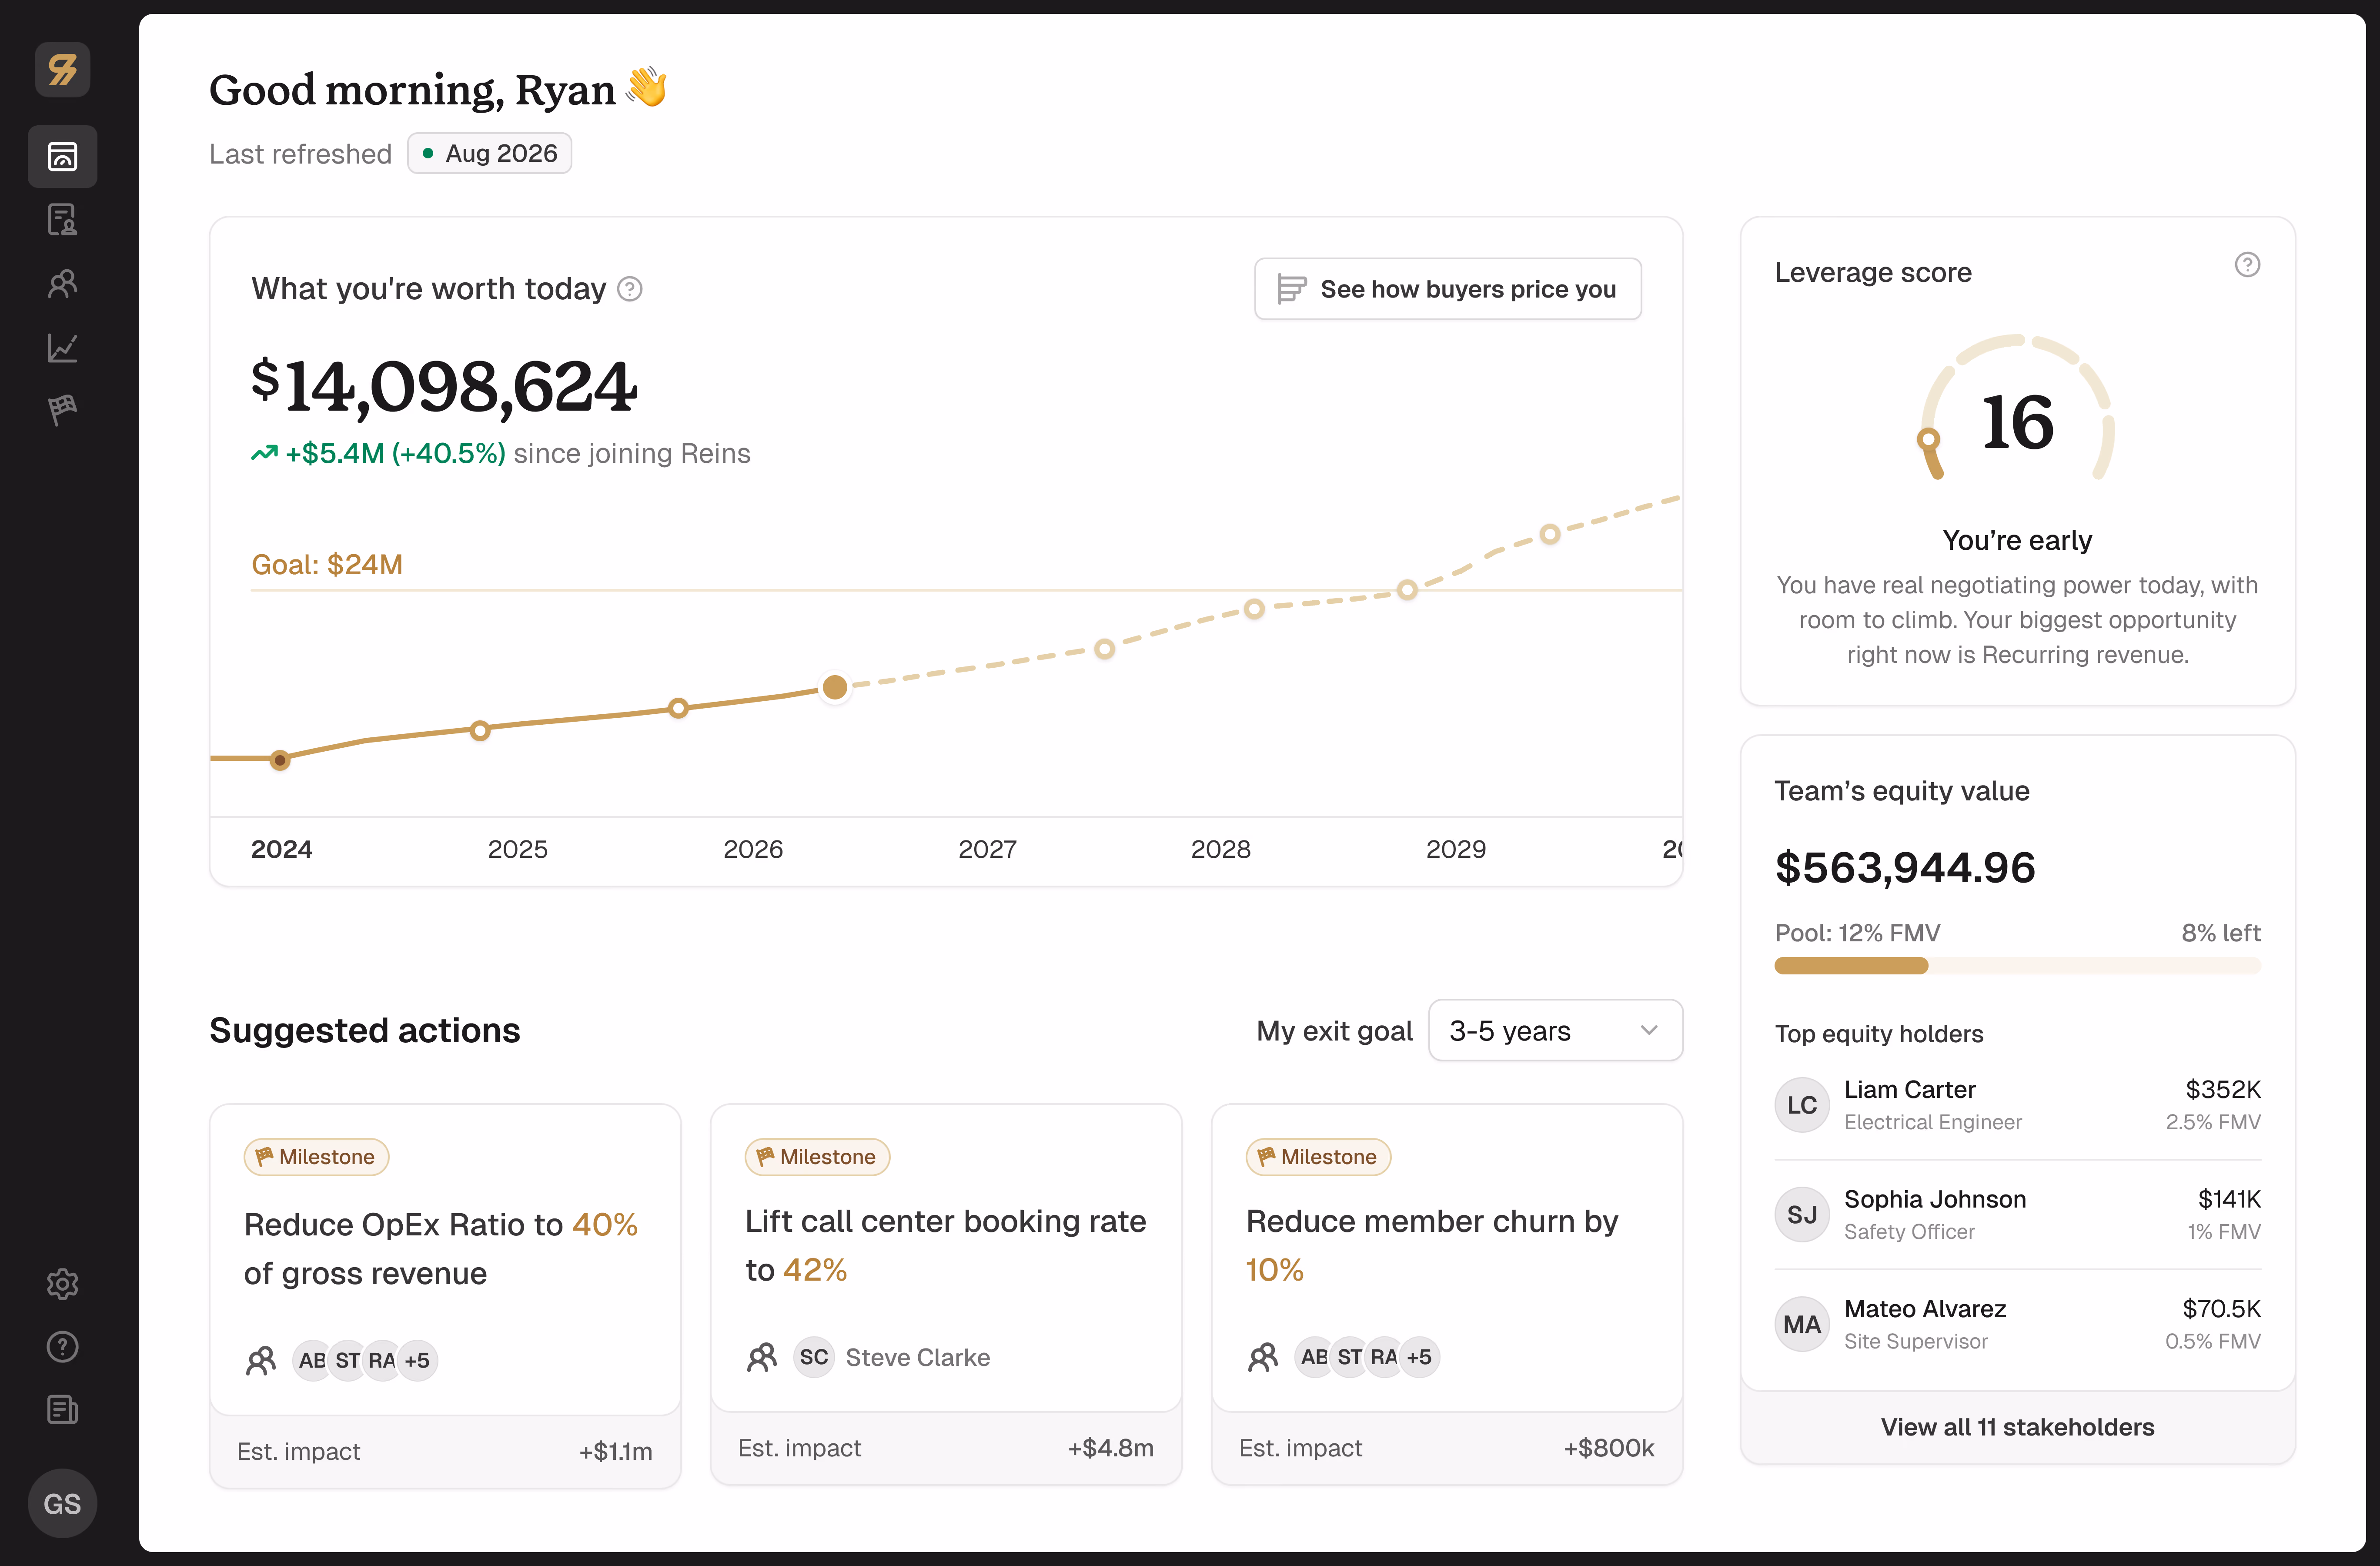Click the RA avatar on member churn card

point(1384,1357)
